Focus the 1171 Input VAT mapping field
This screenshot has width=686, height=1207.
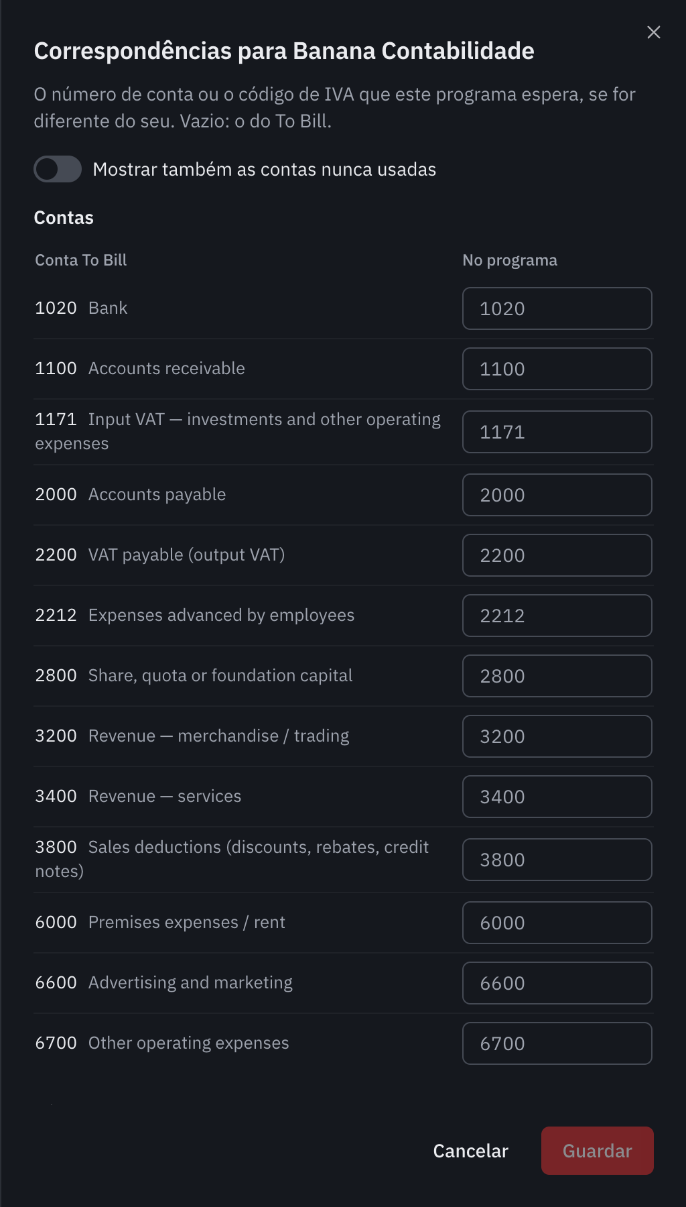557,432
